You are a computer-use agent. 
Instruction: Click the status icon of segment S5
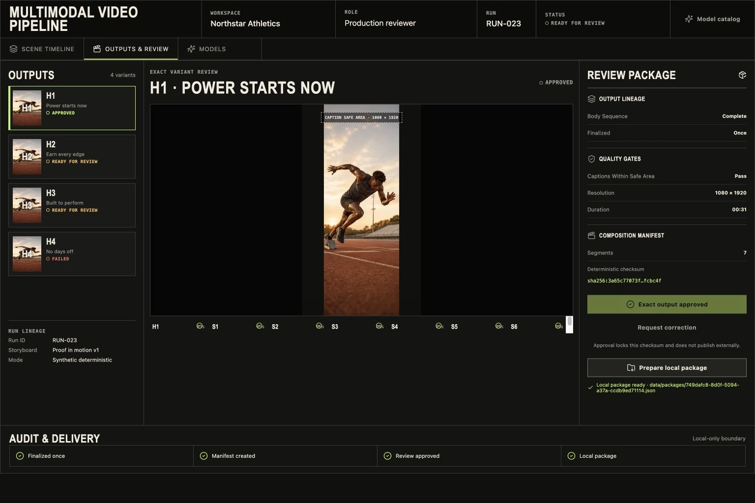(499, 326)
